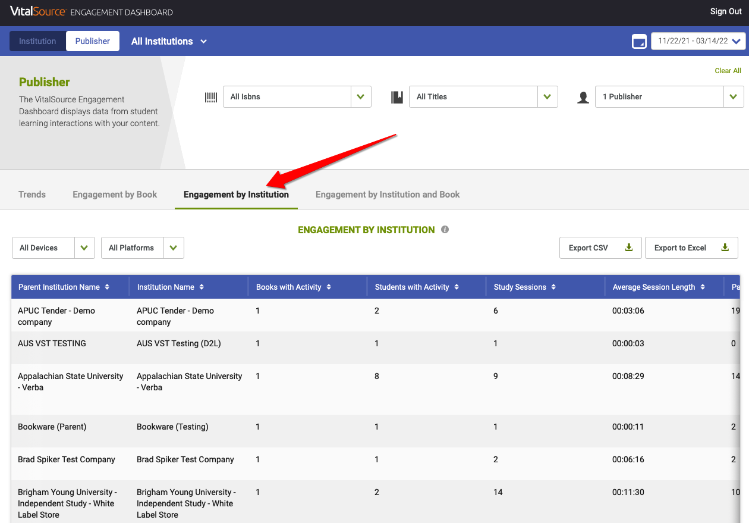Open the All Isbns dropdown arrow
This screenshot has width=749, height=523.
[x=361, y=97]
